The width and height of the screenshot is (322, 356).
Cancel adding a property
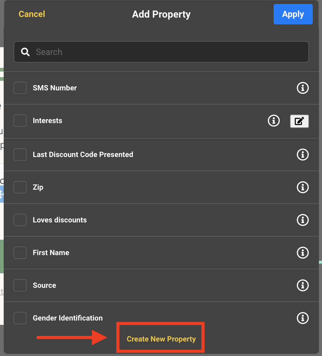(x=32, y=14)
